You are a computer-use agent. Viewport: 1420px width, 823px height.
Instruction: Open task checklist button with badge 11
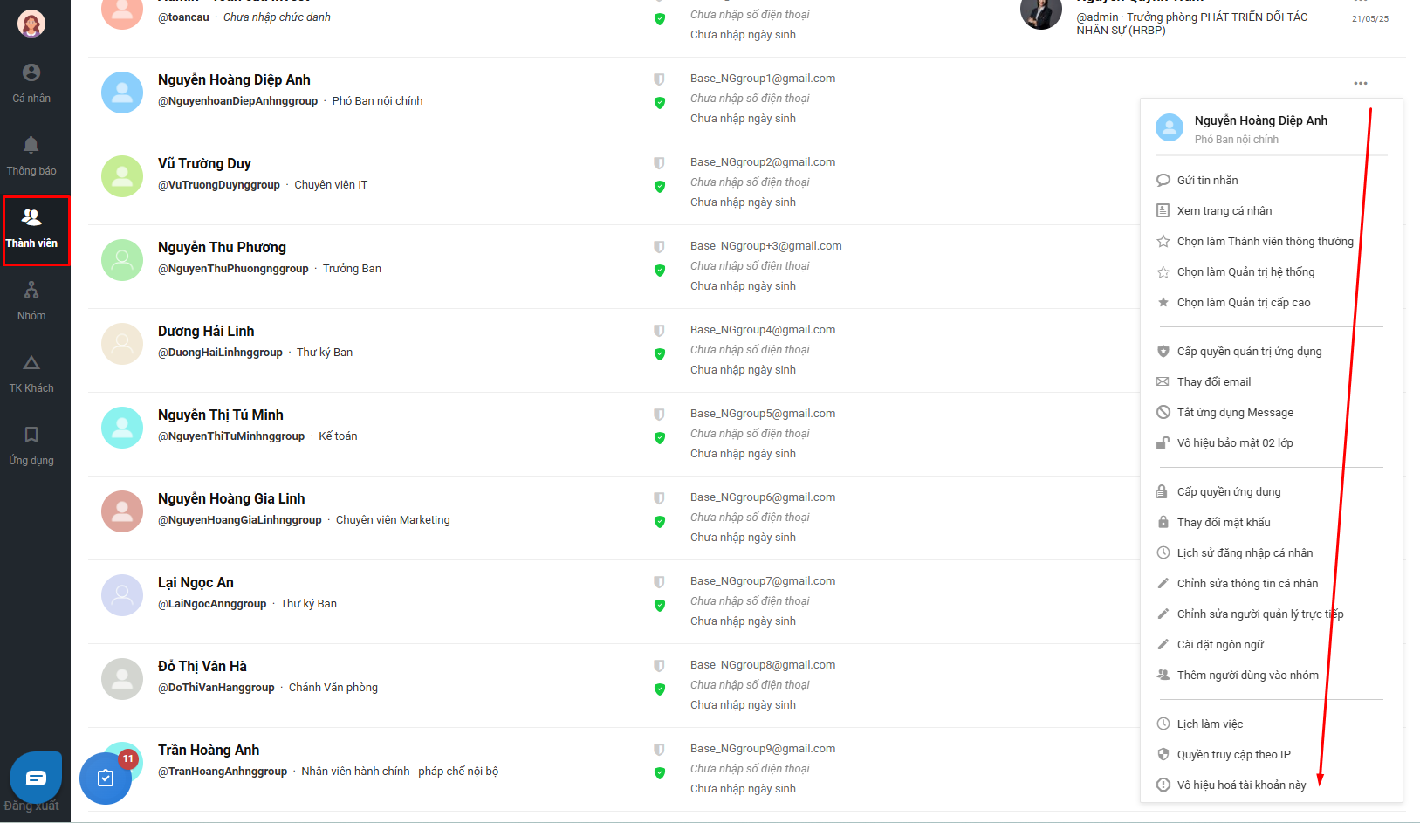106,778
